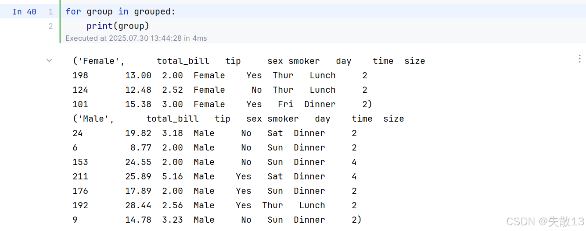This screenshot has width=586, height=231.
Task: Select the 'In 40' cell label
Action: click(x=25, y=12)
